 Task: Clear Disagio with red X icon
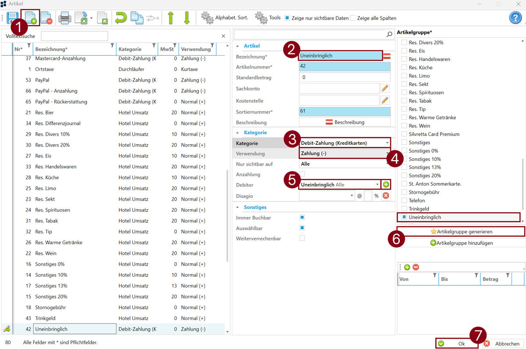[x=386, y=196]
